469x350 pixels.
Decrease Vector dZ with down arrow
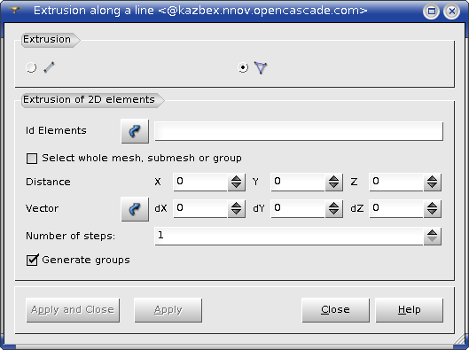(x=432, y=213)
